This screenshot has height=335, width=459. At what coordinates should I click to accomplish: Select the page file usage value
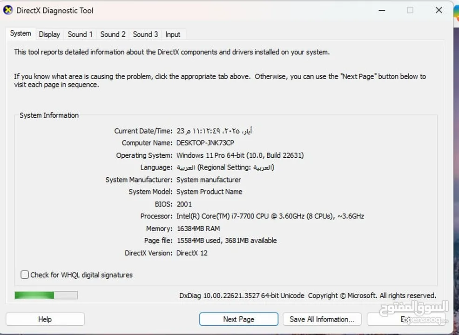coord(227,241)
